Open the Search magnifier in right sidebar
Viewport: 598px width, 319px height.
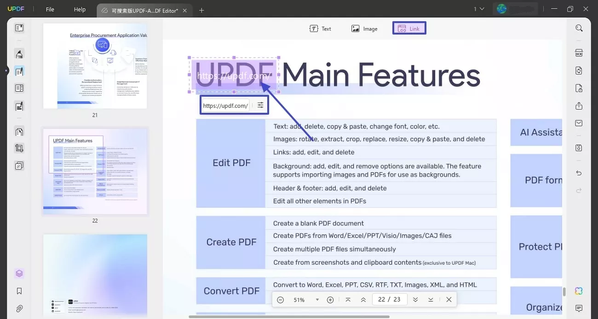tap(579, 28)
